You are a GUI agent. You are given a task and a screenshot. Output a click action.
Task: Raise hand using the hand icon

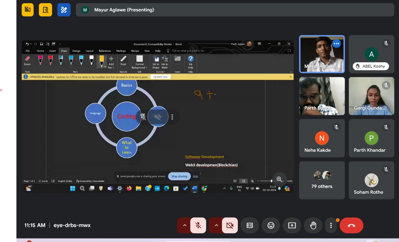(313, 225)
